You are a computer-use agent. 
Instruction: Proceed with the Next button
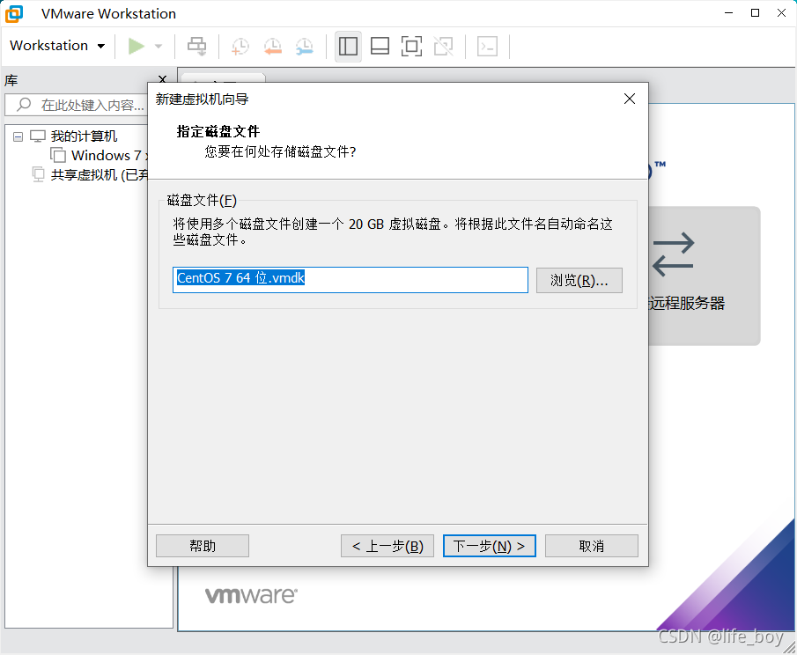click(489, 546)
